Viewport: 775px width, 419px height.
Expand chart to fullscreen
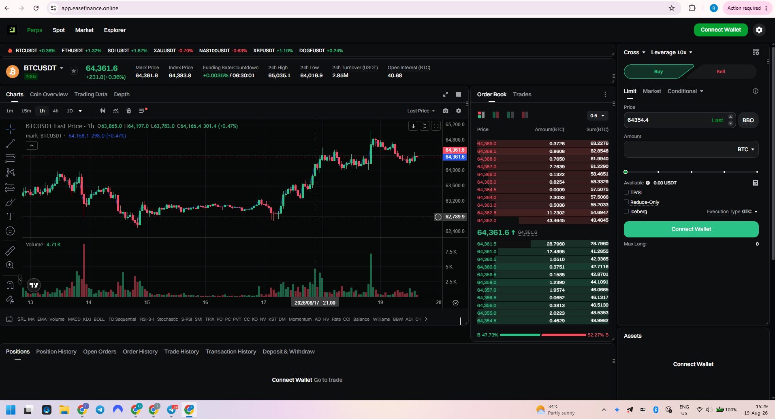coord(446,94)
